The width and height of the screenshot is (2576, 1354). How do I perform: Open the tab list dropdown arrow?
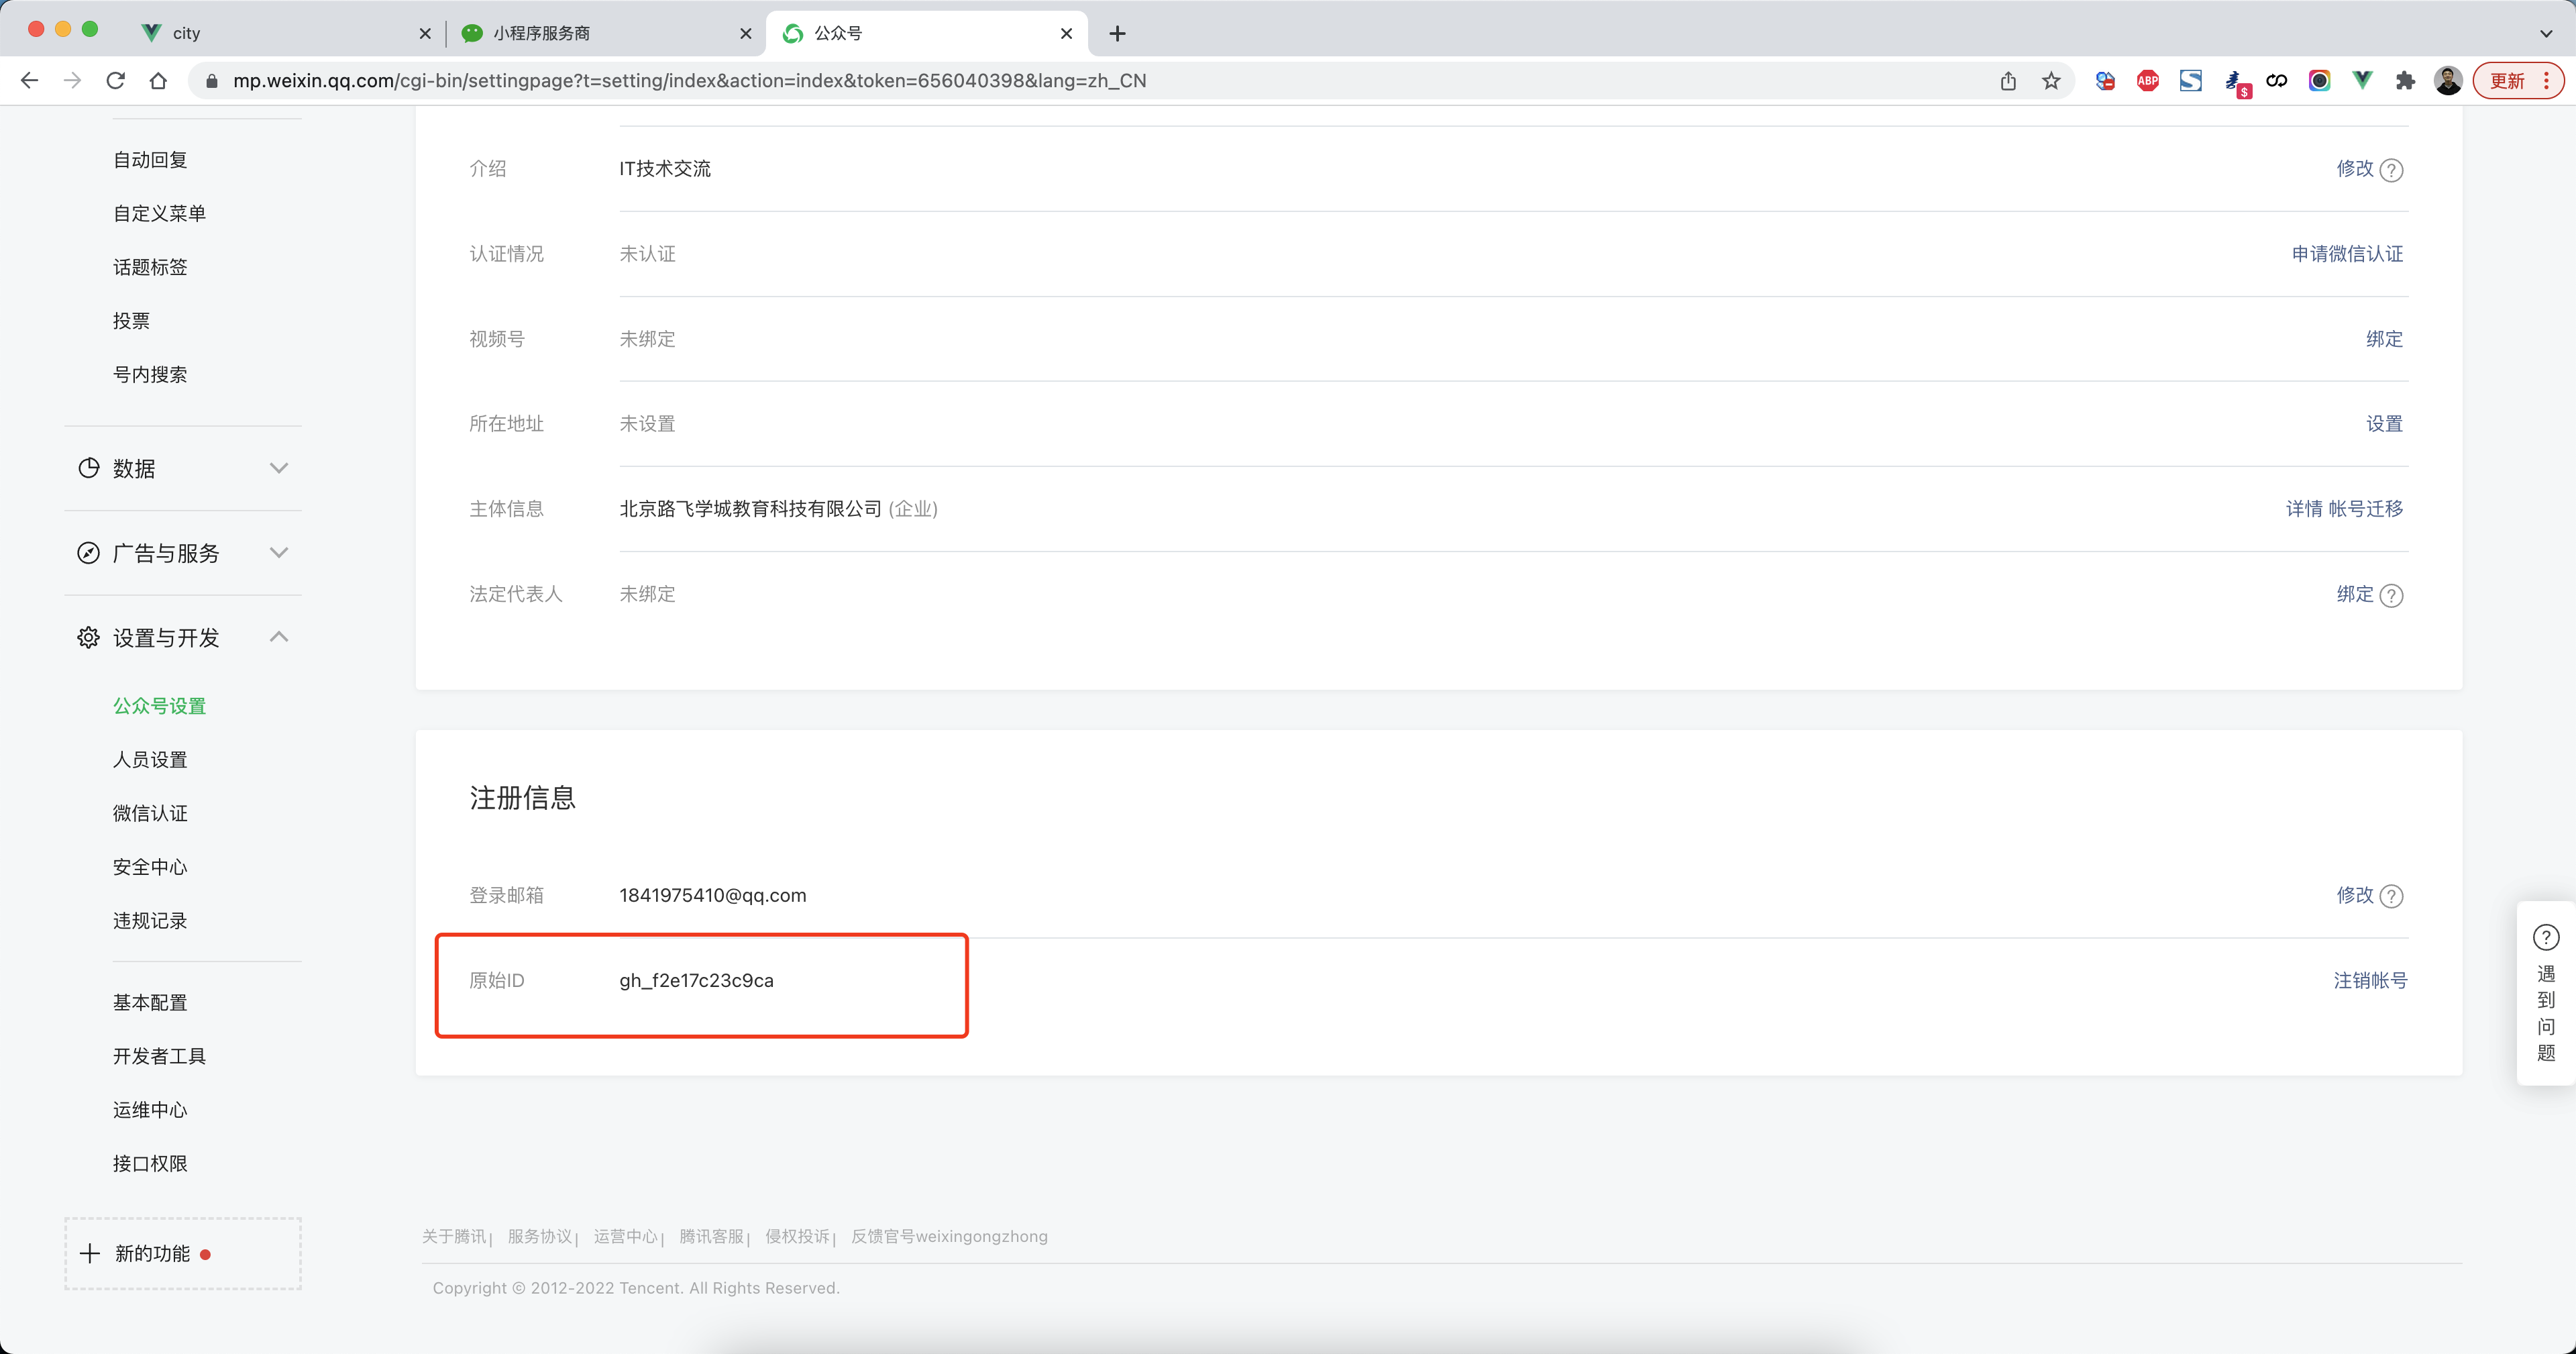tap(2545, 33)
